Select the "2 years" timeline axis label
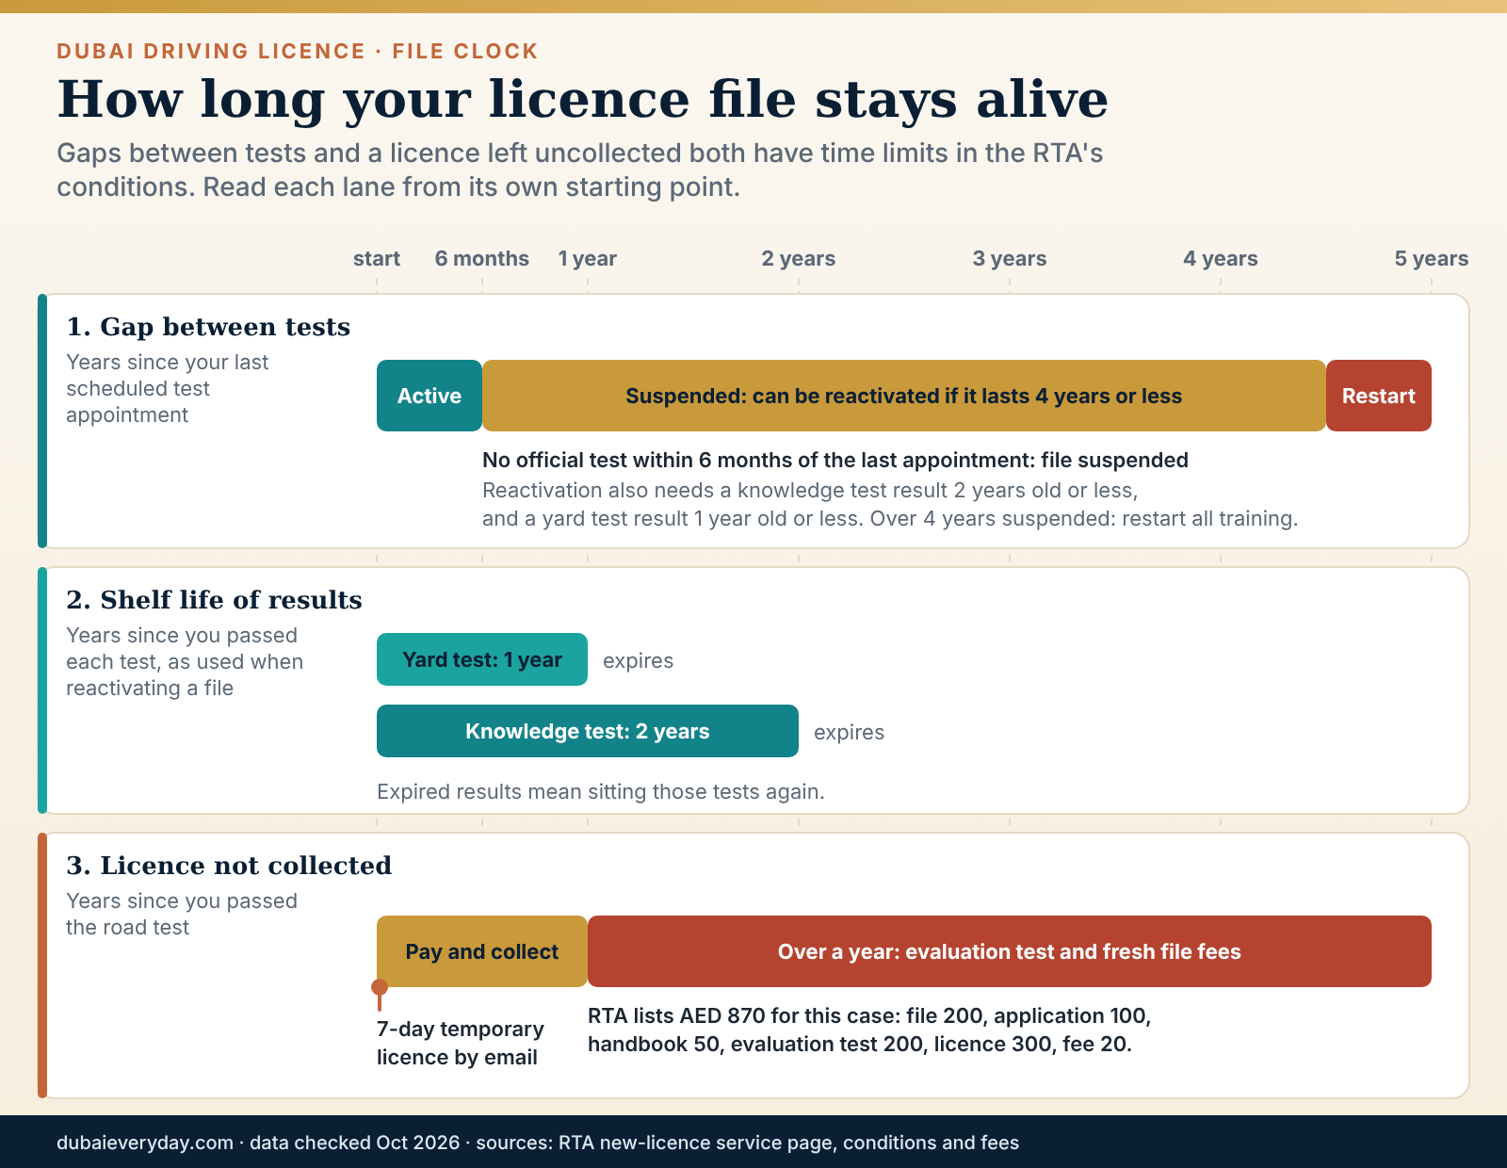This screenshot has width=1507, height=1168. point(799,258)
